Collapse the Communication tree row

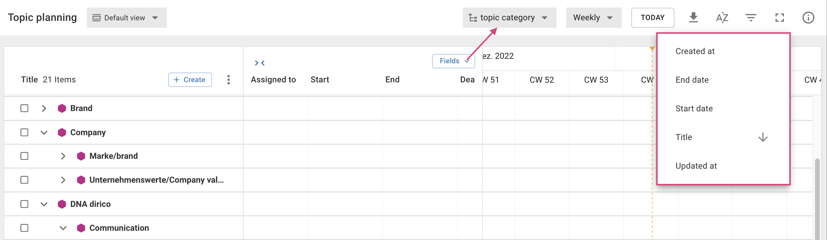[x=63, y=228]
